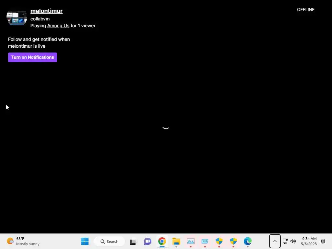Click the melontimur channel avatar thumbnail
332x249 pixels.
[x=17, y=18]
